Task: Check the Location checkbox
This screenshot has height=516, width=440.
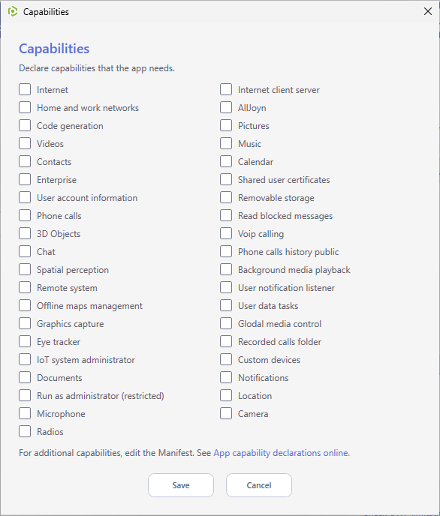Action: [226, 395]
